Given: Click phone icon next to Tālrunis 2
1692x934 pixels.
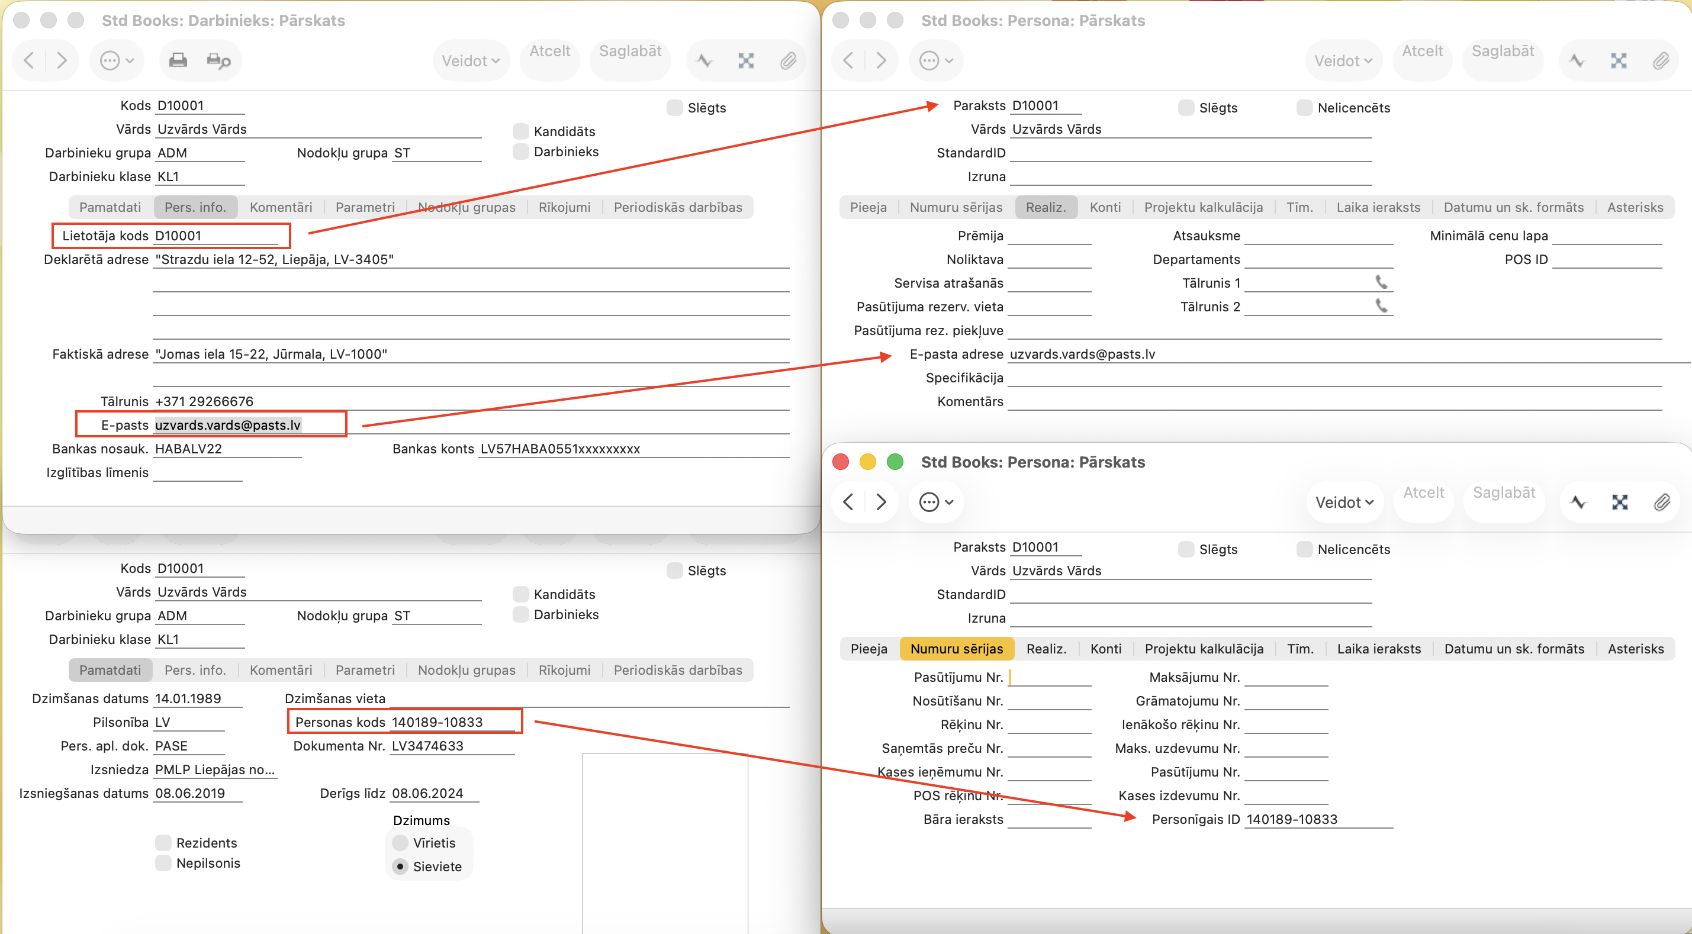Looking at the screenshot, I should tap(1381, 306).
